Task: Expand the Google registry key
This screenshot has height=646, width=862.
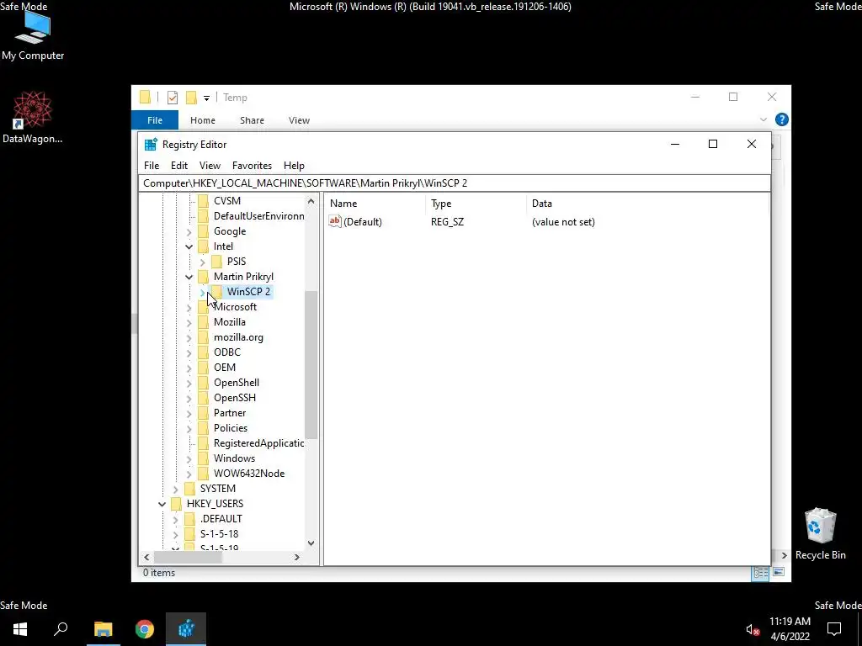Action: point(189,232)
